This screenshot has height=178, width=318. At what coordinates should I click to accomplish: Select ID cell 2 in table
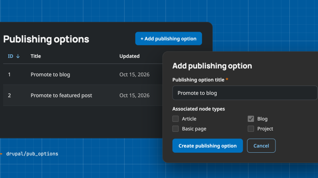pos(9,95)
